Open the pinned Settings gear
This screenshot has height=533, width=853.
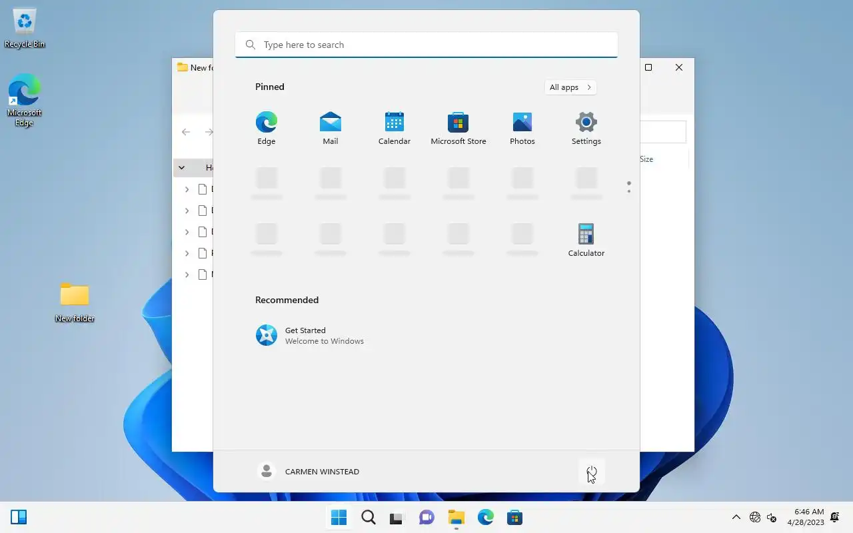[x=586, y=129]
